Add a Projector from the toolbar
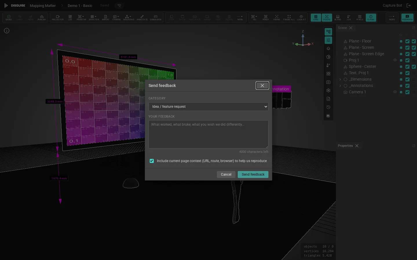 point(58,18)
